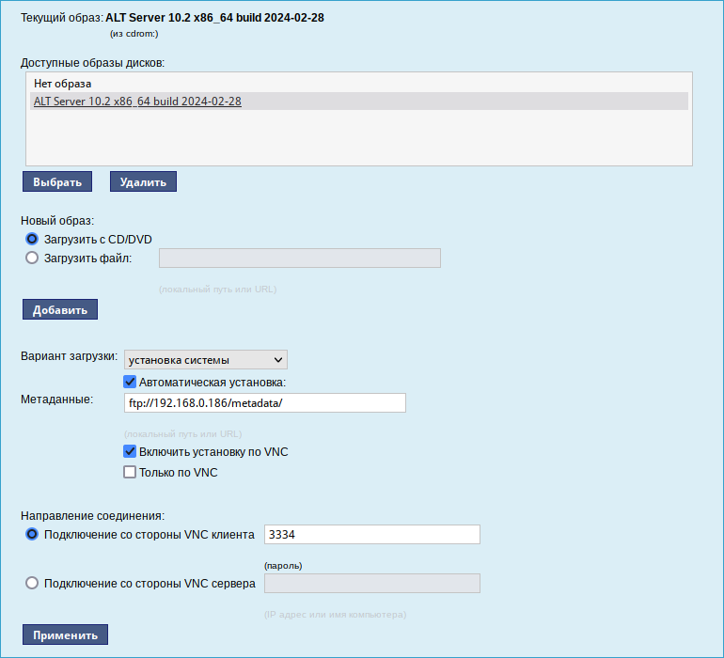Image resolution: width=724 pixels, height=658 pixels.
Task: Select 'Подключение со стороны VNC сервера' radio
Action: click(32, 583)
